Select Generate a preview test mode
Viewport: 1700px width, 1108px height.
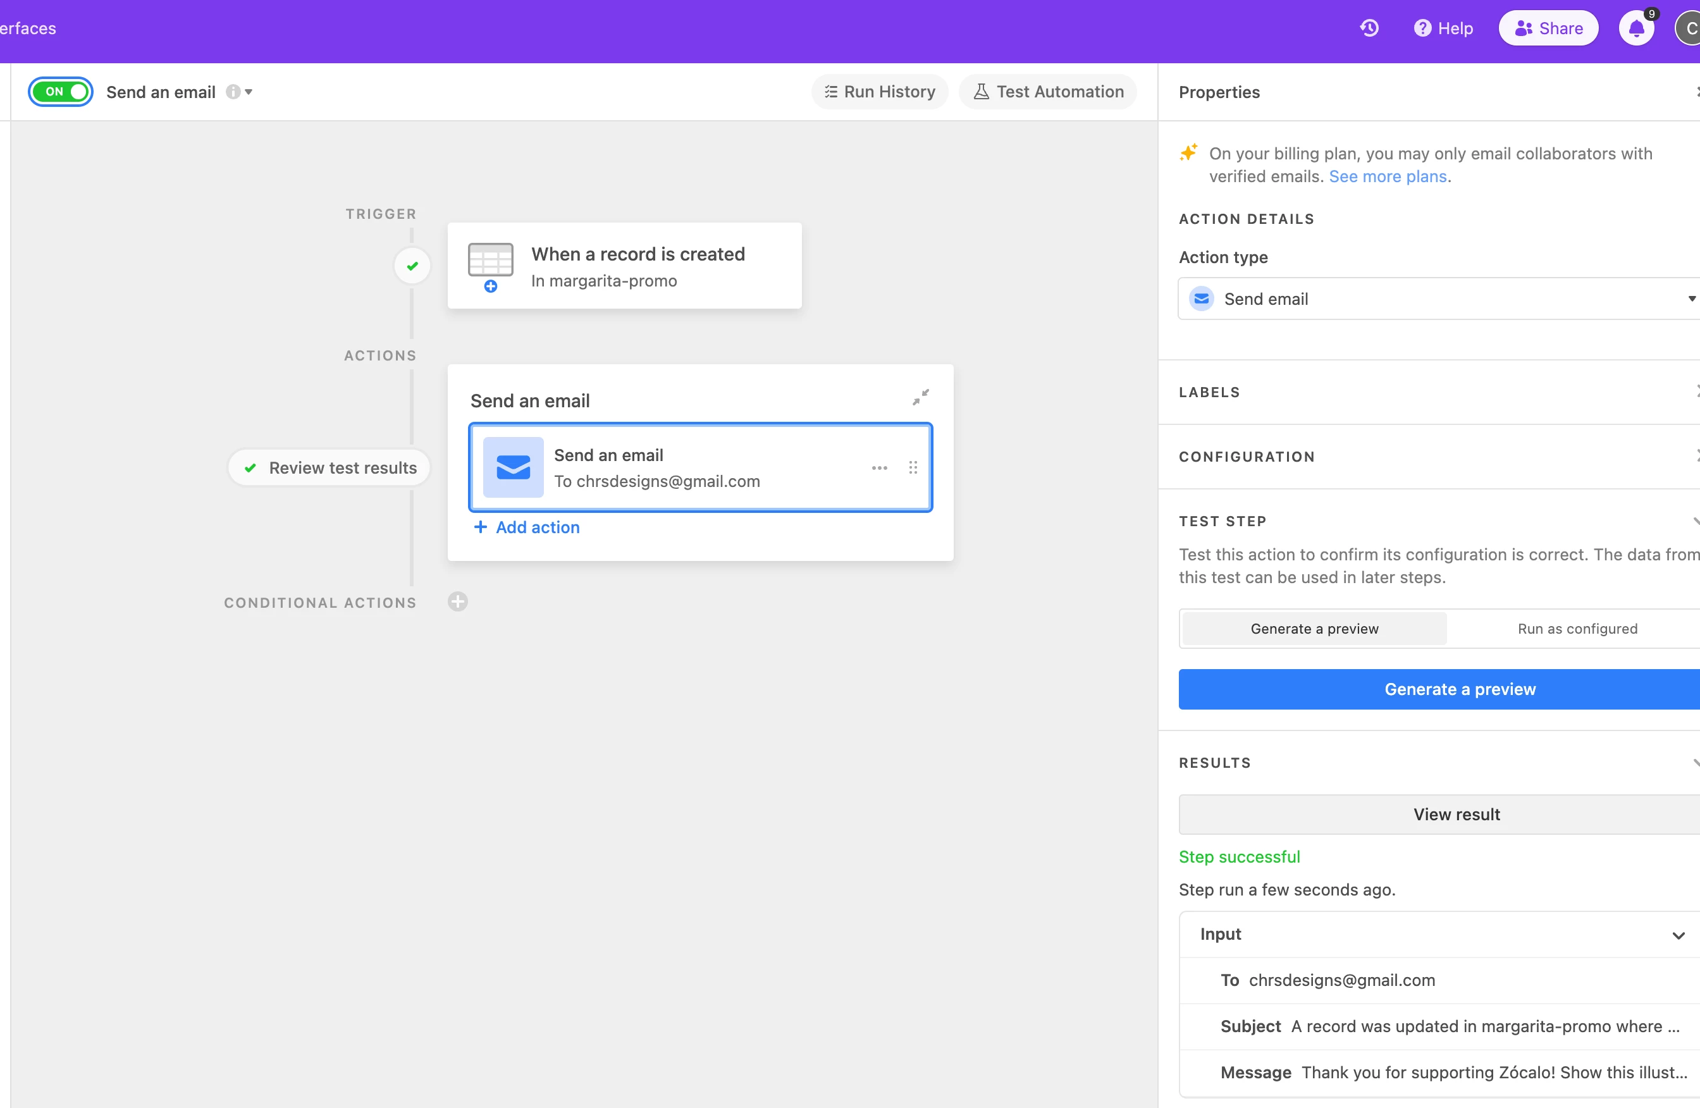[x=1314, y=629]
